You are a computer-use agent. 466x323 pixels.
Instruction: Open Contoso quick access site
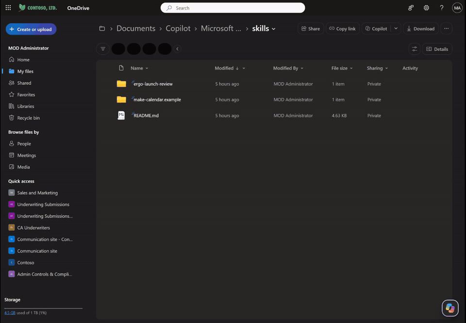(26, 263)
